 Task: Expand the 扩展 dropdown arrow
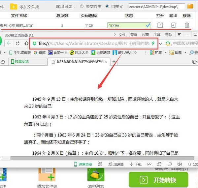[166, 53]
